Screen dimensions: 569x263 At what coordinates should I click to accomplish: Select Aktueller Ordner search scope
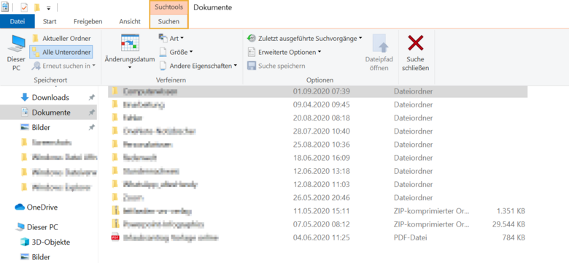(x=61, y=38)
